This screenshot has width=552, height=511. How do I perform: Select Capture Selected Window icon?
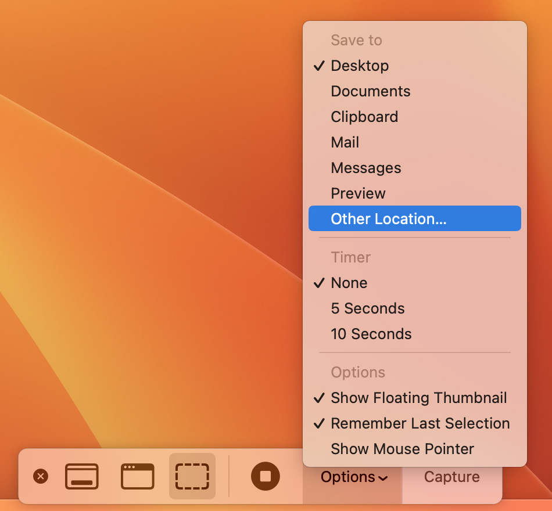(x=137, y=477)
